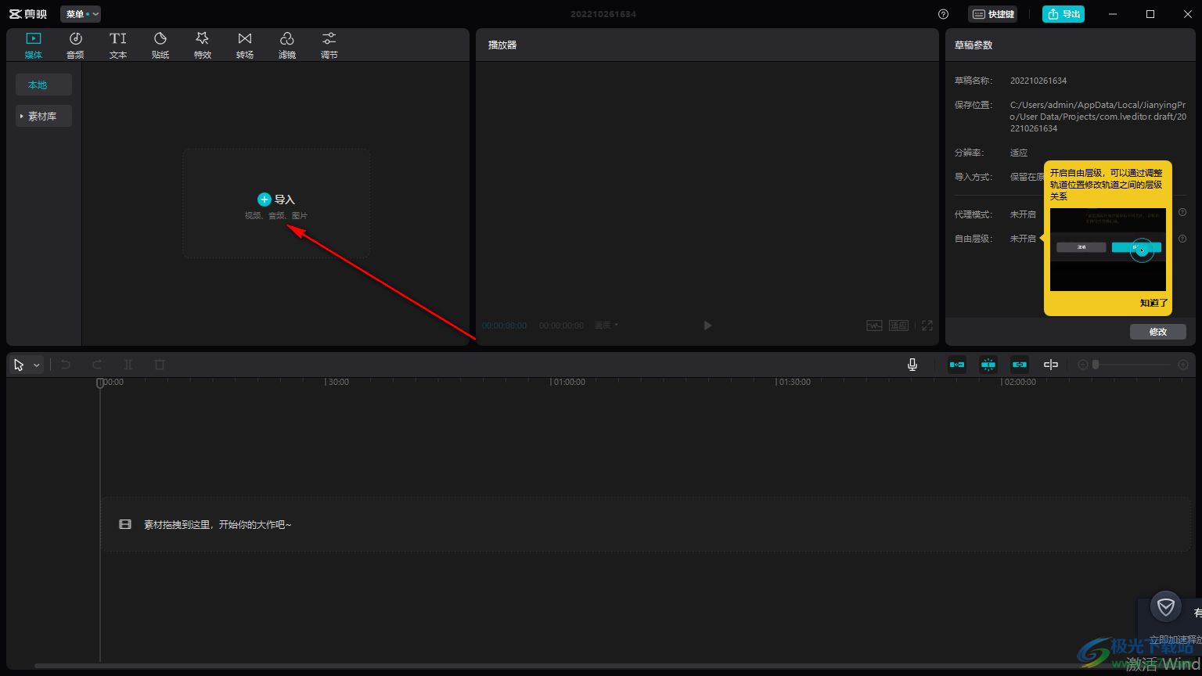Enter fullscreen preview mode

tap(927, 325)
